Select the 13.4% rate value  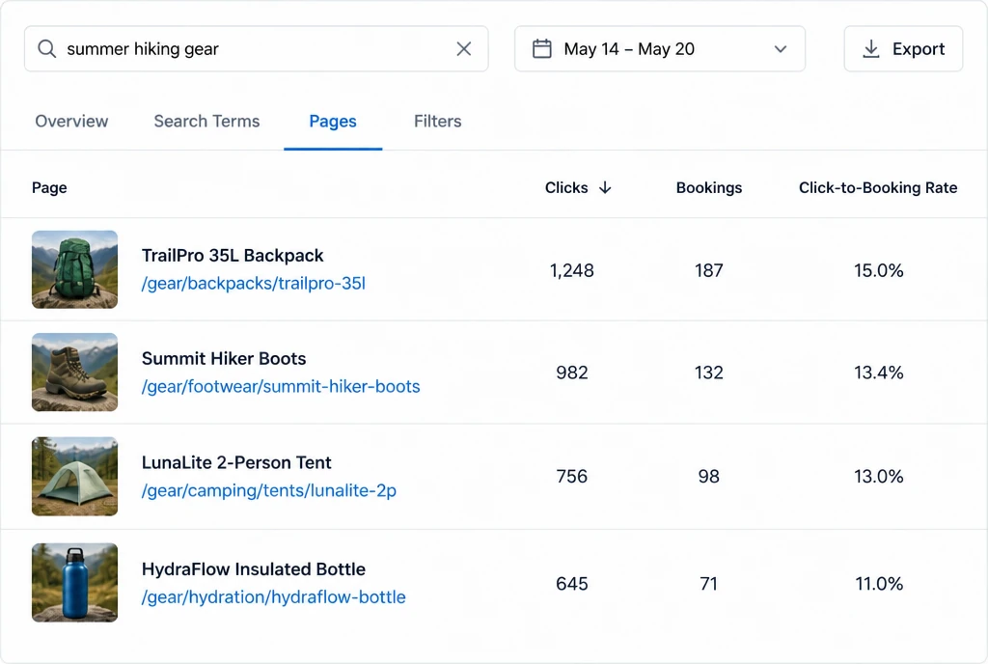[x=878, y=373]
